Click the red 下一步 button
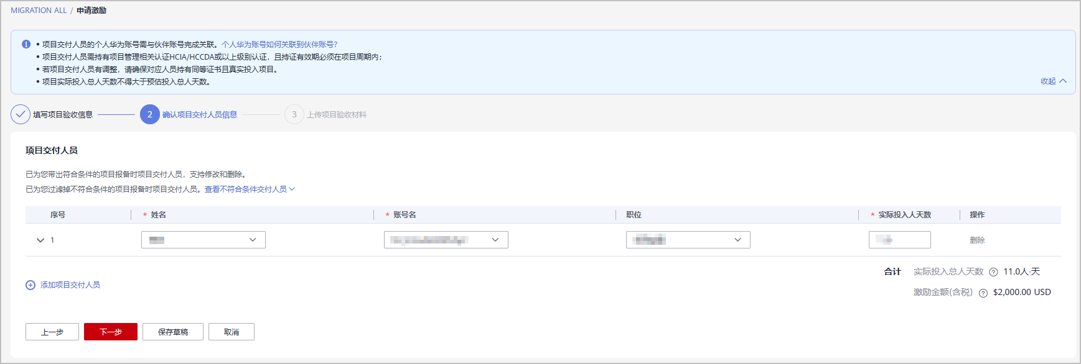The image size is (1081, 364). 111,332
